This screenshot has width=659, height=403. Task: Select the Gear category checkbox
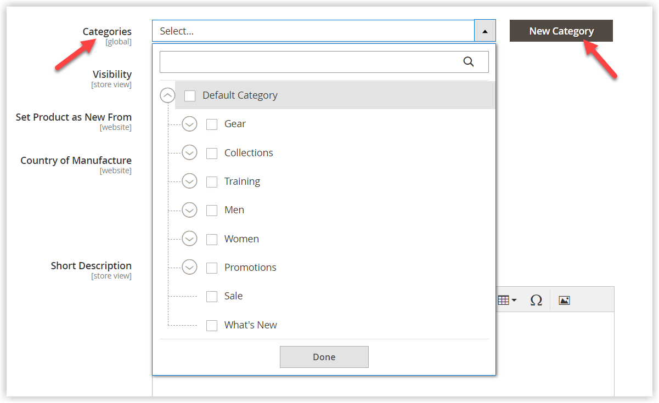(212, 124)
